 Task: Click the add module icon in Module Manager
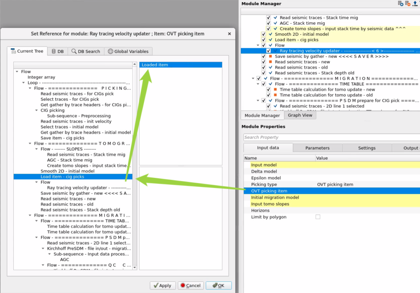[401, 4]
